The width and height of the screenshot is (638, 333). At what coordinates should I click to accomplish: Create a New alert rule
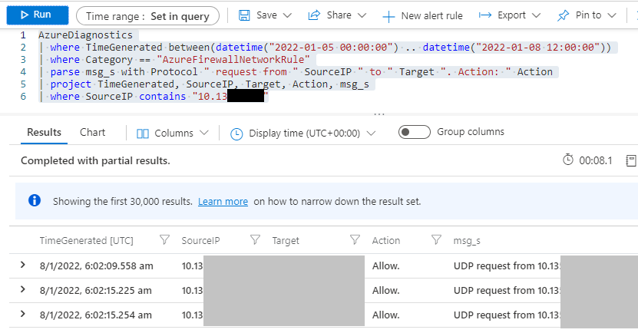tap(421, 15)
